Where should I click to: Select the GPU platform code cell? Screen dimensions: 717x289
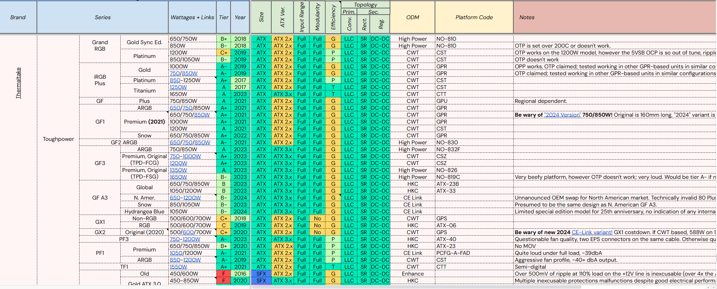[x=474, y=101]
